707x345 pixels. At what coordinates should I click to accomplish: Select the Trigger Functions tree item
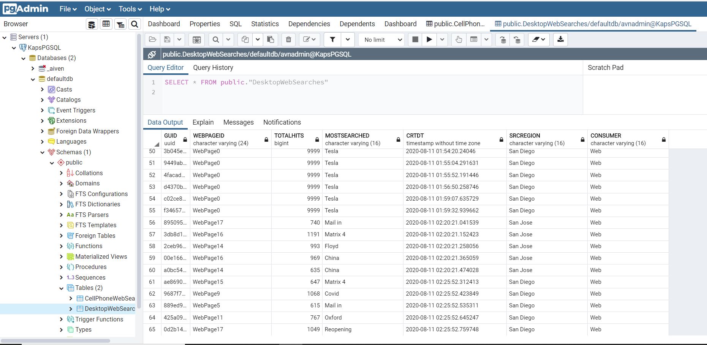(x=99, y=319)
